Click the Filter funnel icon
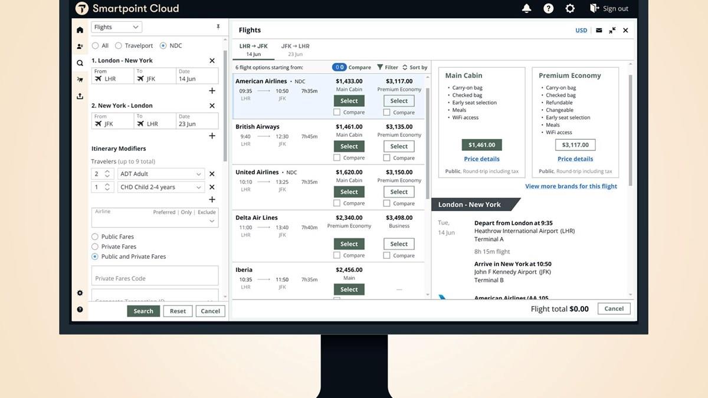Viewport: 708px width, 398px height. (x=380, y=67)
